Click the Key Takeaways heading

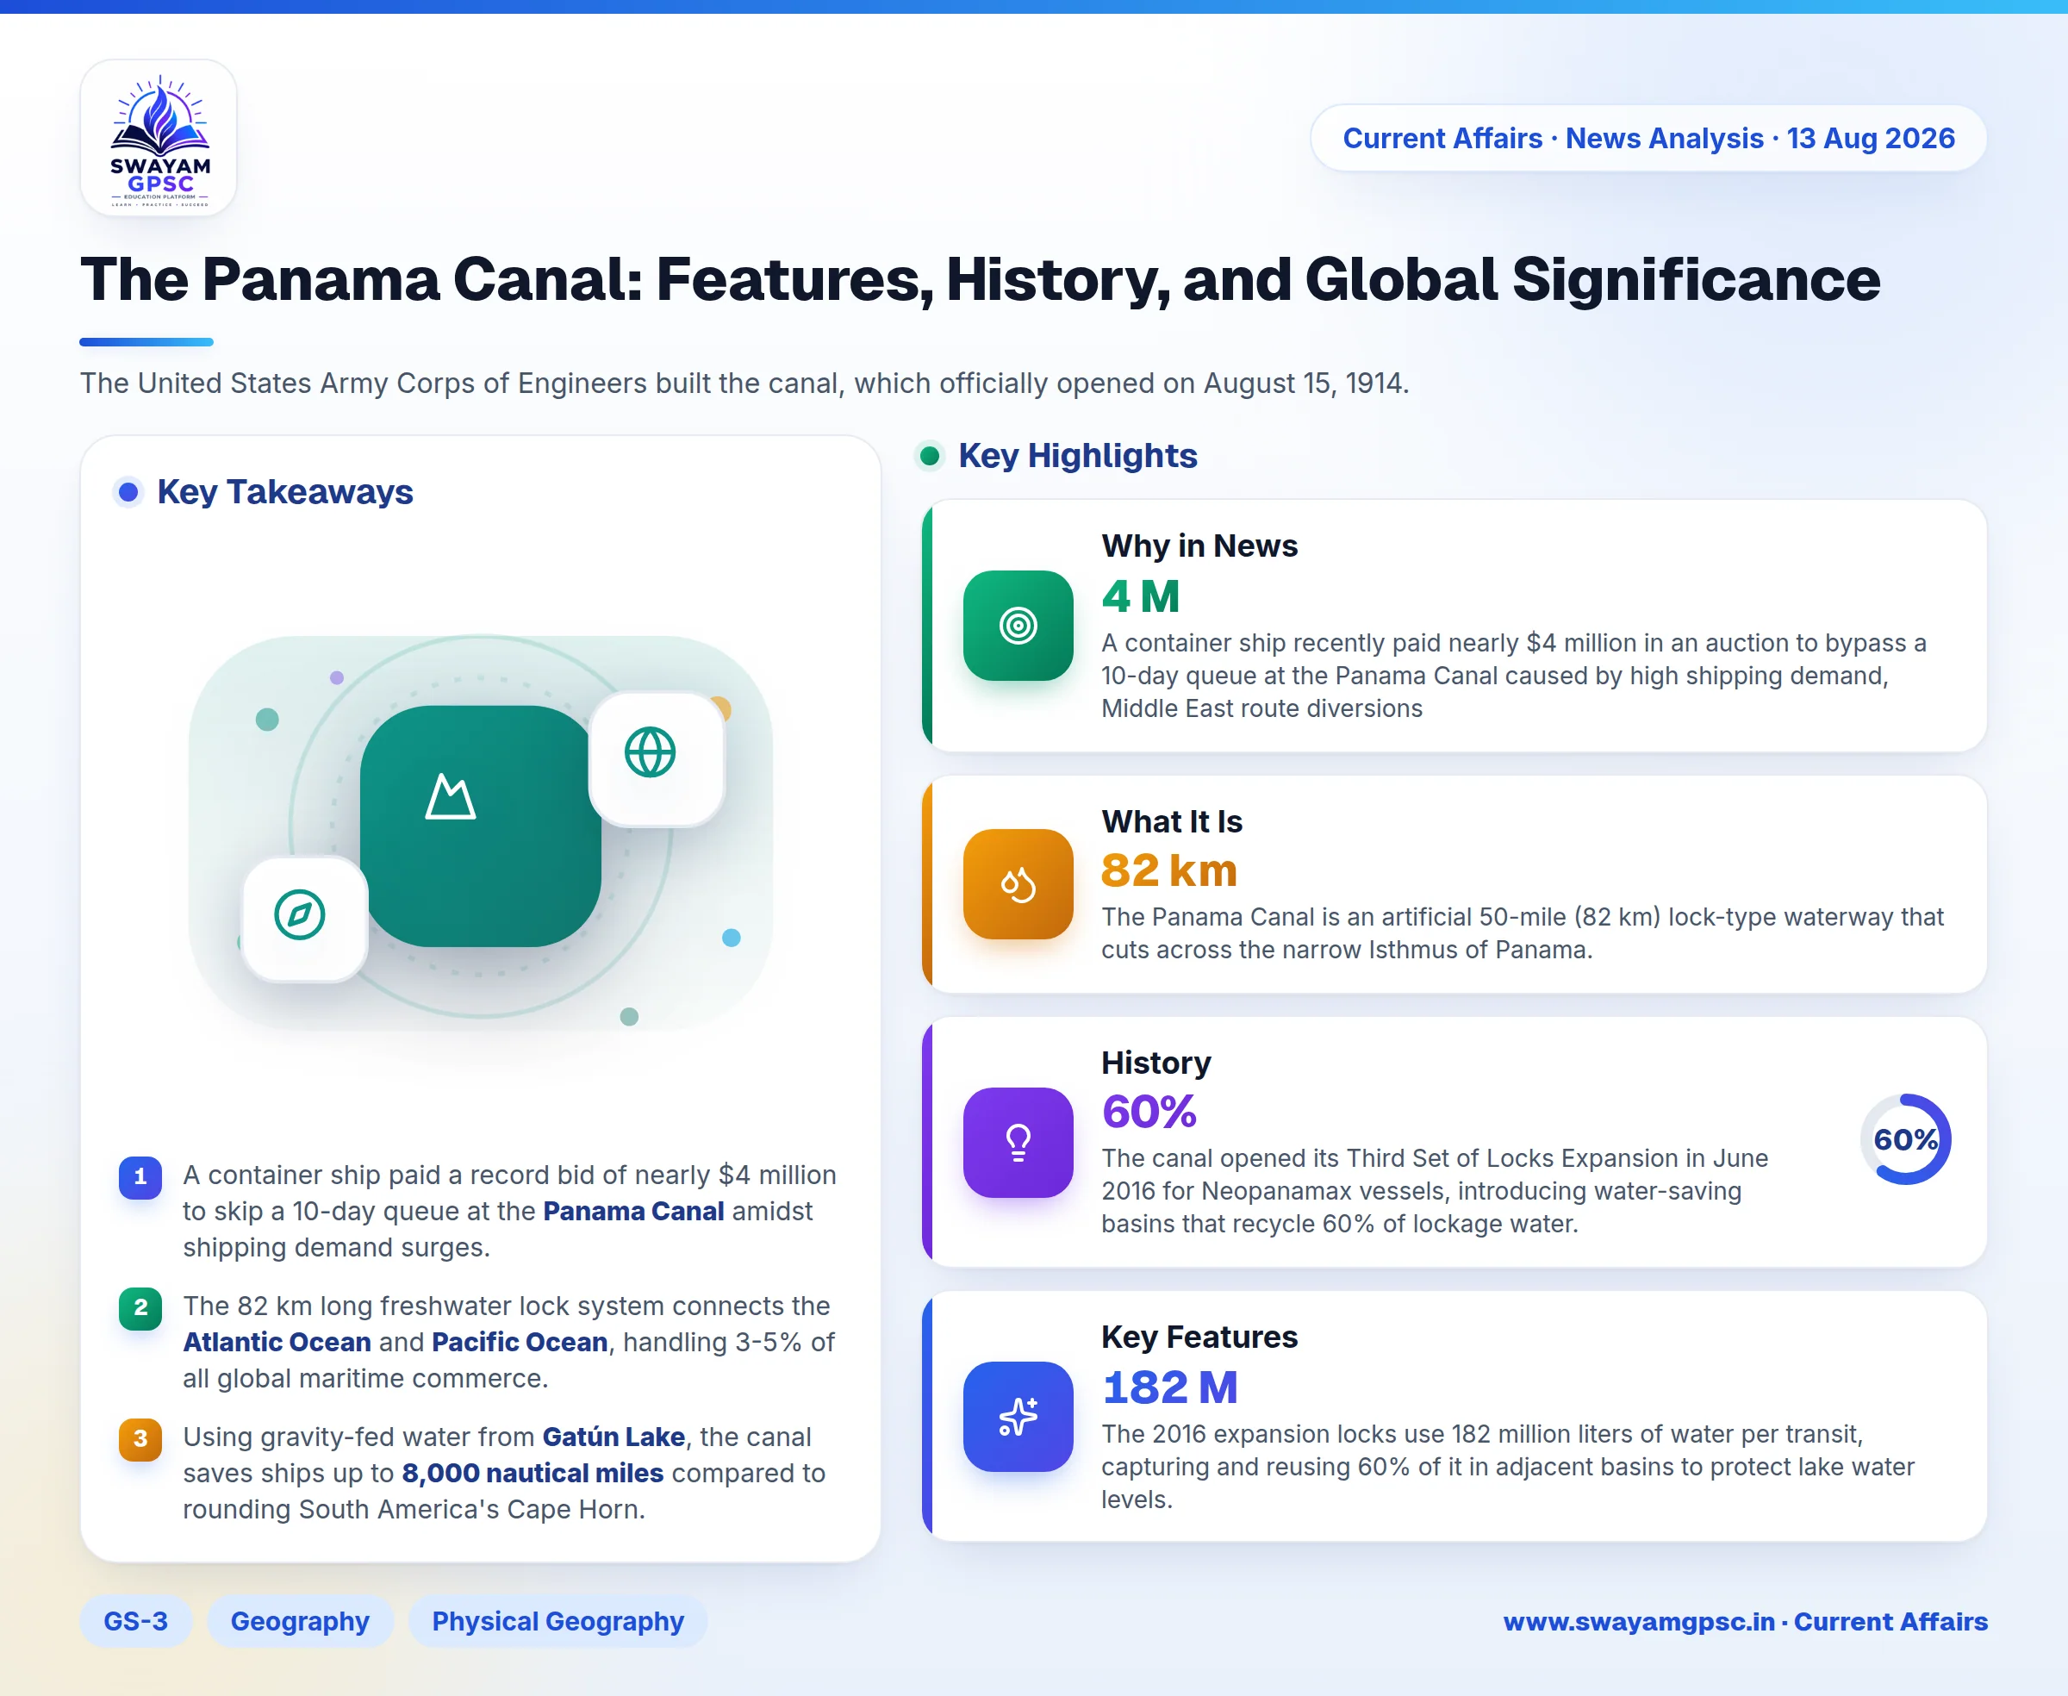(x=285, y=491)
